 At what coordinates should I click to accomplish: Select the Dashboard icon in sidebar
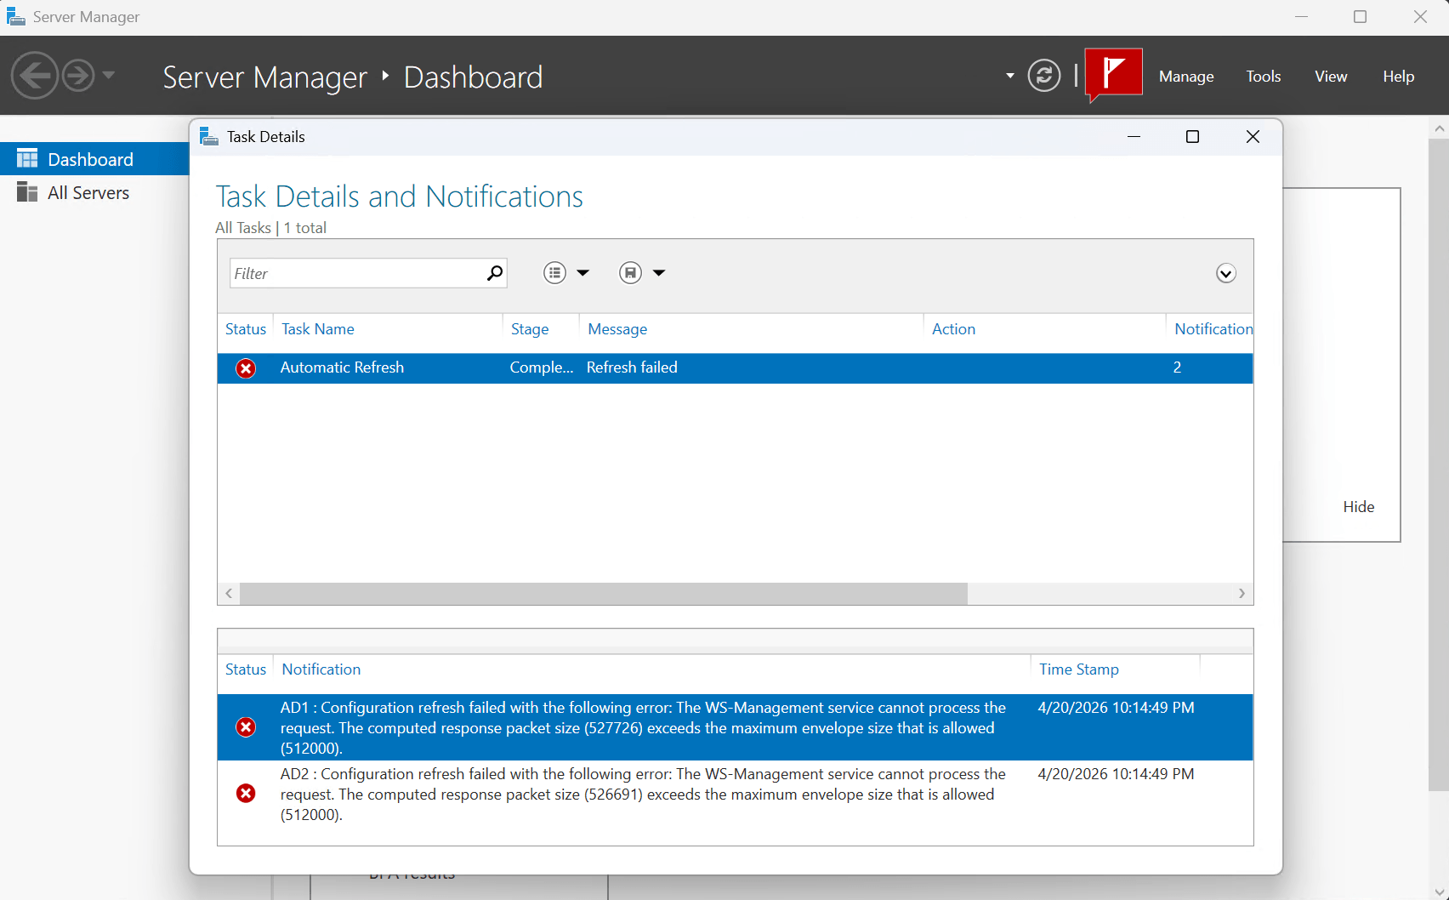[x=27, y=159]
